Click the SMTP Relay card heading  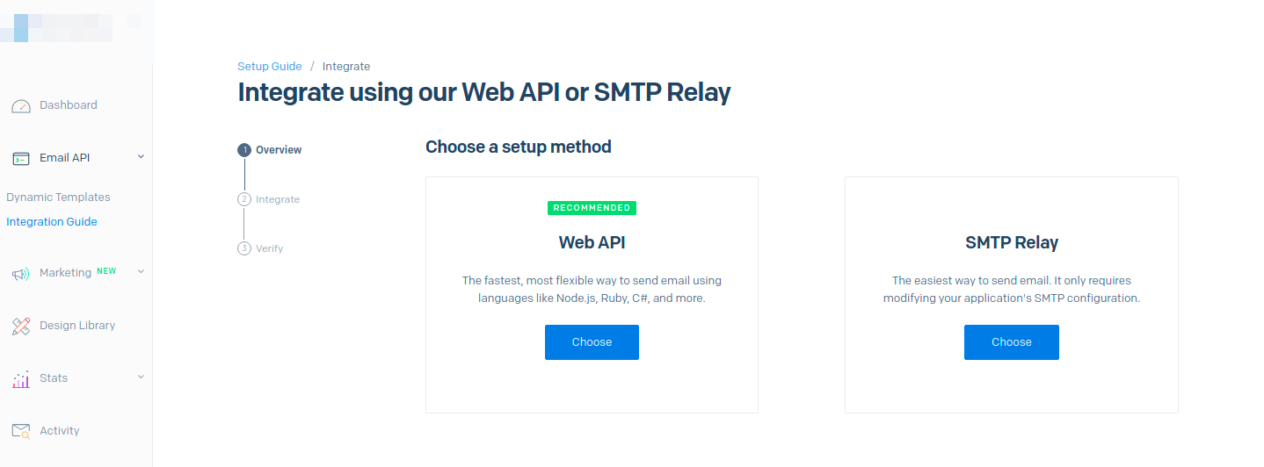(x=1011, y=243)
